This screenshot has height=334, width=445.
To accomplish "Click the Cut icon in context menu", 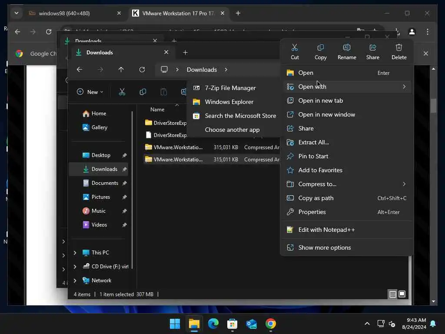I will click(295, 48).
